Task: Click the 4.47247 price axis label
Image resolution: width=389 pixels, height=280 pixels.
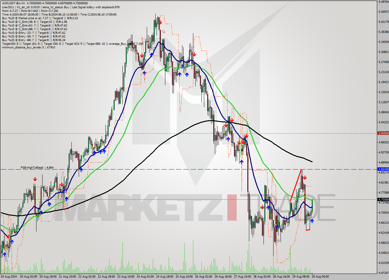Action: [383, 273]
